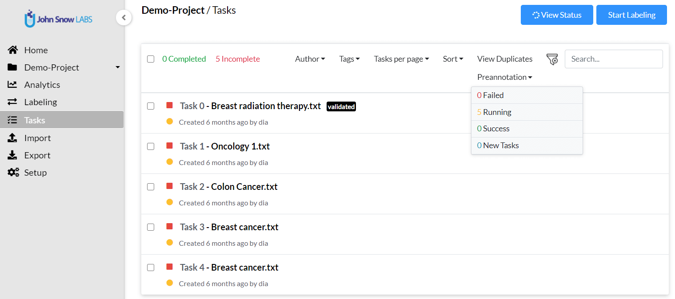The image size is (675, 299).
Task: Click the Start Labeling button
Action: point(631,15)
